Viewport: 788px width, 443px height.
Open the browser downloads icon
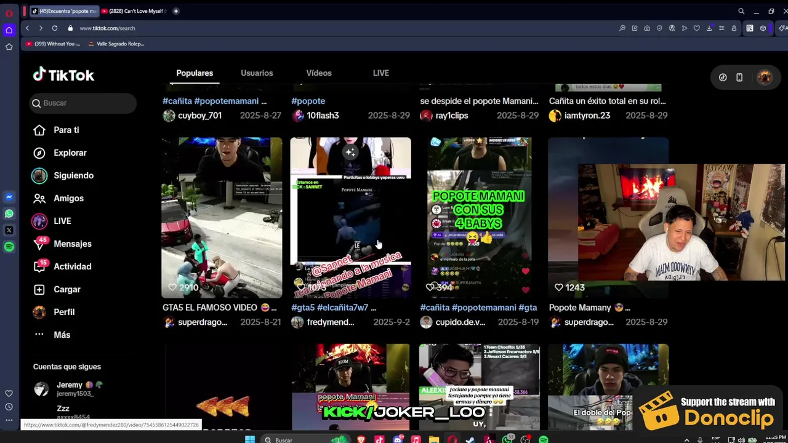709,28
